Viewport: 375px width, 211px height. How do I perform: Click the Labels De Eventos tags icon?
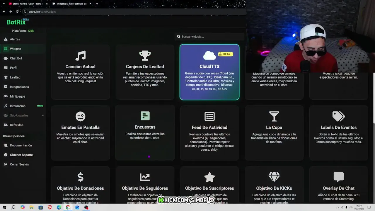click(x=339, y=116)
